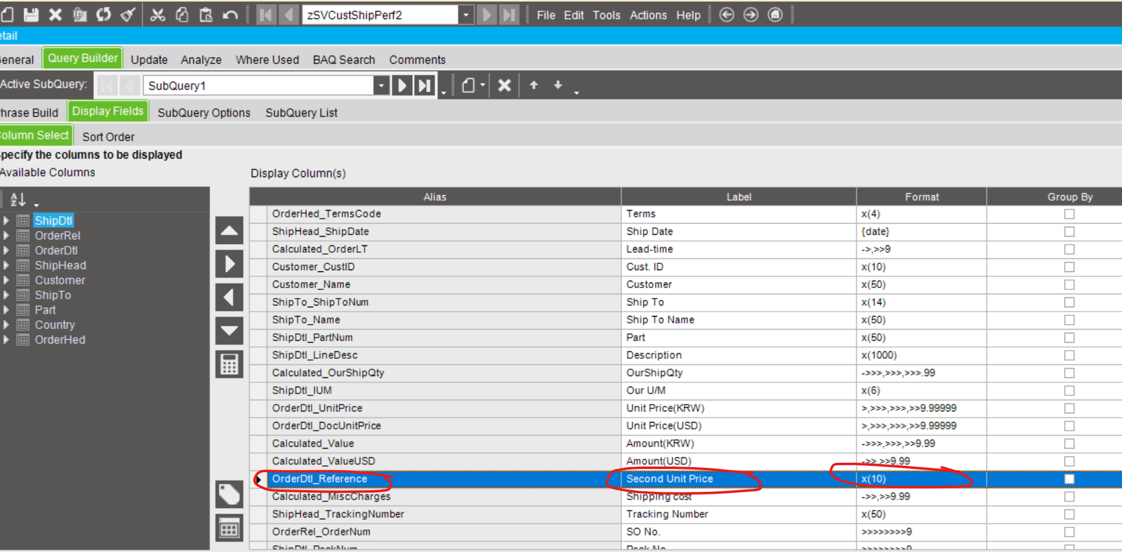1122x552 pixels.
Task: Click the circled Back arrow icon
Action: pyautogui.click(x=727, y=14)
